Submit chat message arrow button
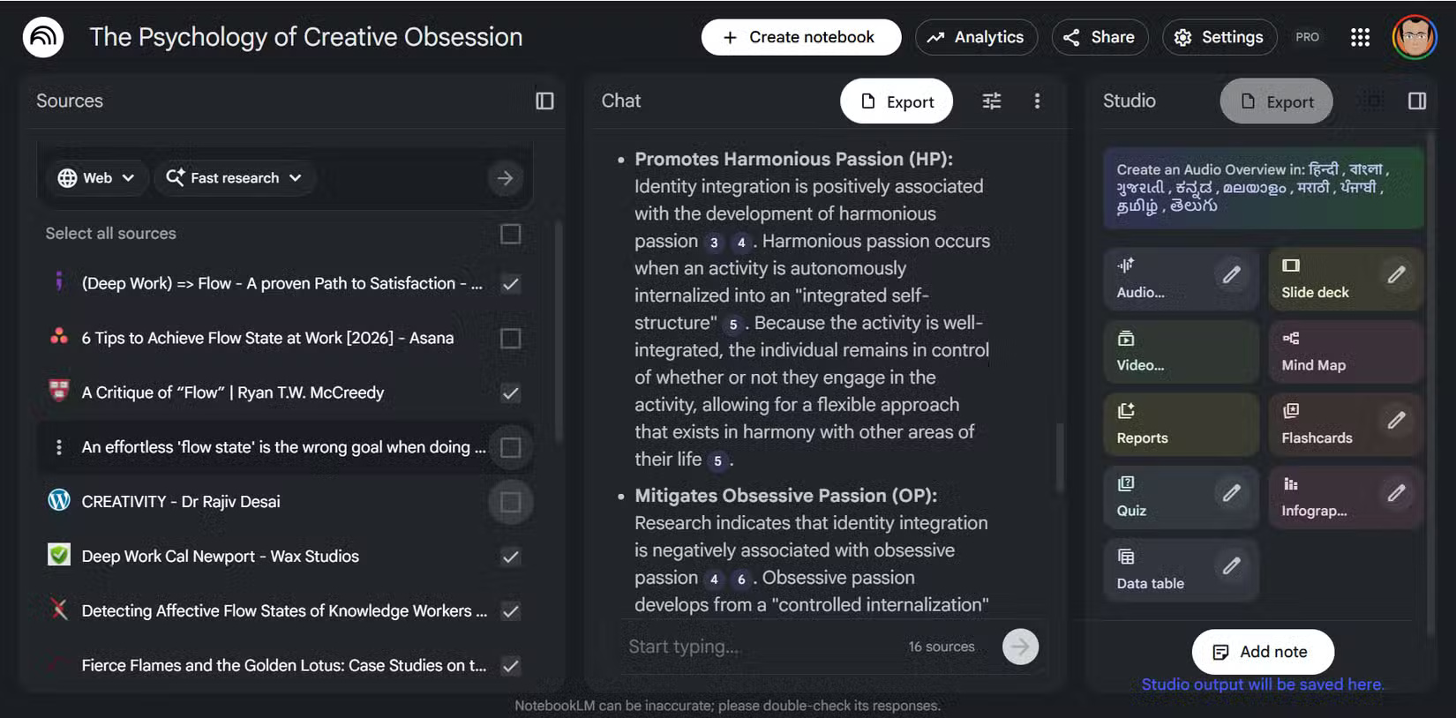The width and height of the screenshot is (1456, 718). (1020, 647)
